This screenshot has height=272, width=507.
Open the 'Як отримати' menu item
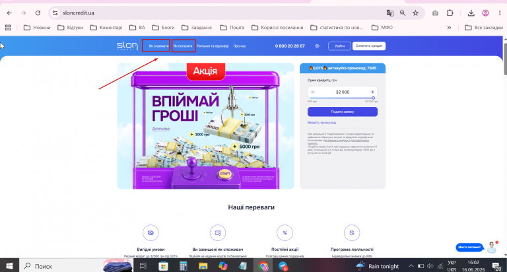tap(158, 46)
